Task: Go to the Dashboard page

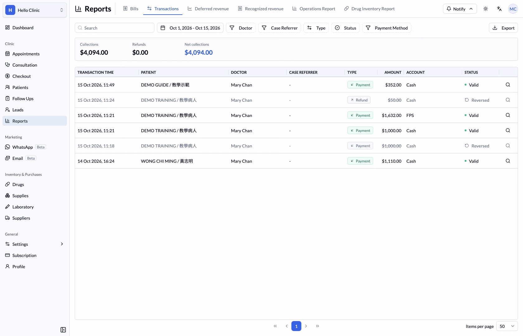Action: pyautogui.click(x=35, y=27)
